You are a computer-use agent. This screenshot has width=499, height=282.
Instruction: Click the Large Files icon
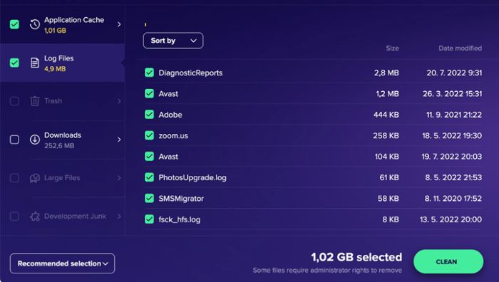pyautogui.click(x=35, y=178)
